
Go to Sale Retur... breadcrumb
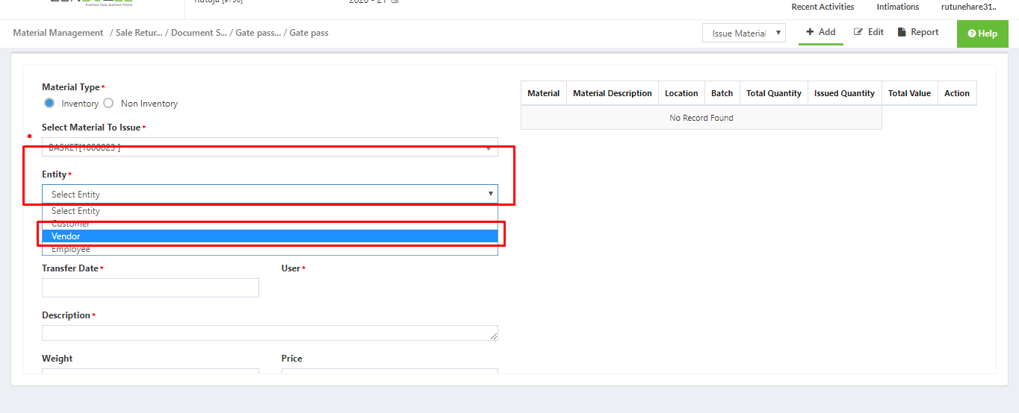click(140, 33)
